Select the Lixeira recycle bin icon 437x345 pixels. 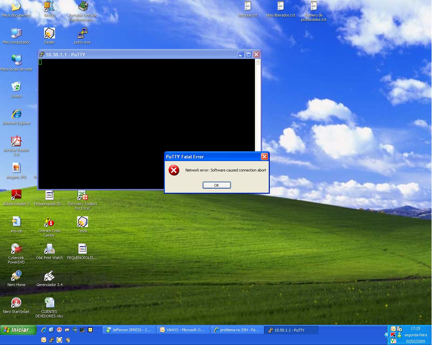[16, 90]
